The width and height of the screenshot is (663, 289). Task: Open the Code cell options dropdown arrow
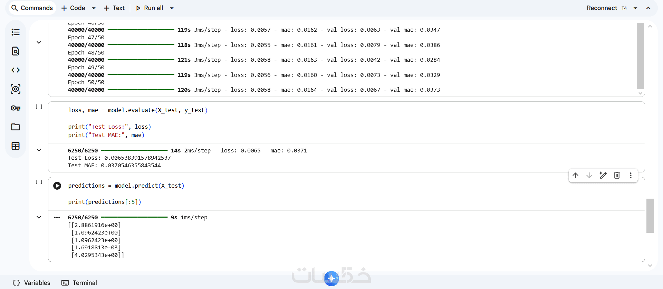click(94, 8)
